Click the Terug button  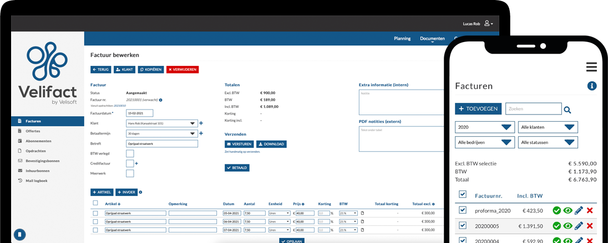[101, 70]
